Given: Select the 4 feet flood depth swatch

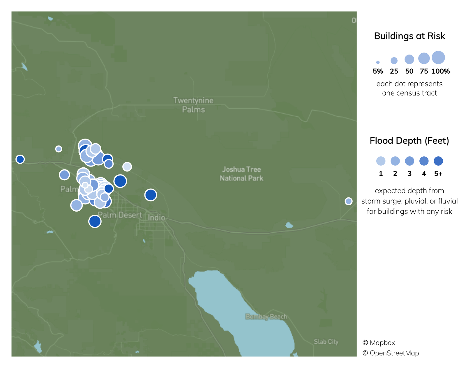Looking at the screenshot, I should (x=424, y=161).
